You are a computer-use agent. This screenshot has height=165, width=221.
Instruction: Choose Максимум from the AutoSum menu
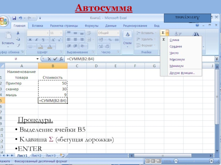pos(177,59)
